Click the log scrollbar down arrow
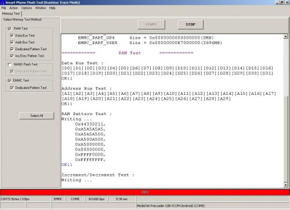This screenshot has width=290, height=210. tap(285, 185)
